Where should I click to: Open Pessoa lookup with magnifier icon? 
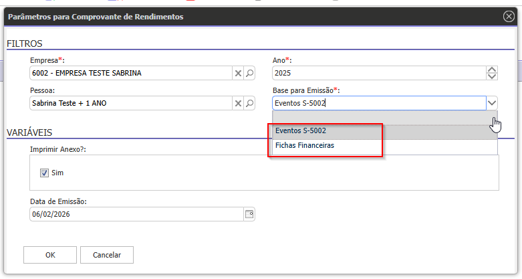(x=249, y=103)
